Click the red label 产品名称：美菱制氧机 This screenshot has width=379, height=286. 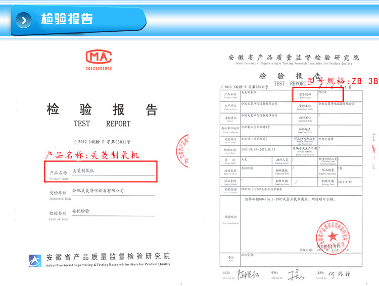pos(92,155)
